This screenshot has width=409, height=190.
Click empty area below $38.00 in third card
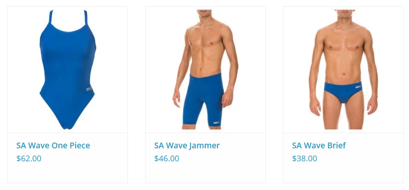[343, 173]
